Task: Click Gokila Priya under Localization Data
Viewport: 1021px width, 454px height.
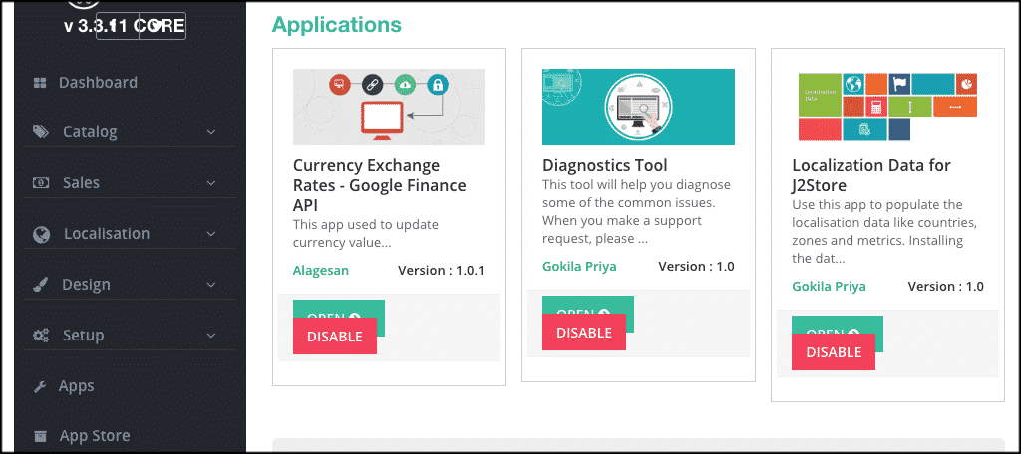Action: [x=829, y=286]
